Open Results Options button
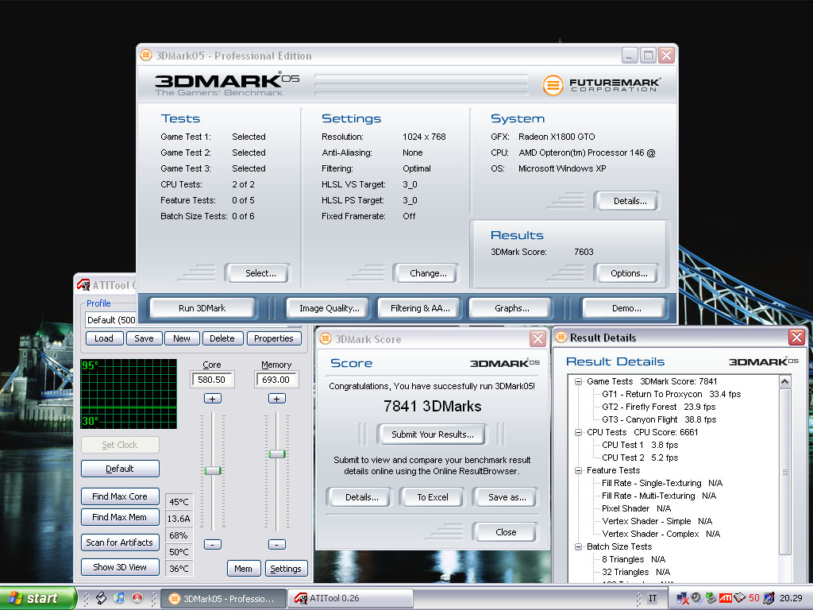The width and height of the screenshot is (813, 610). pos(629,273)
